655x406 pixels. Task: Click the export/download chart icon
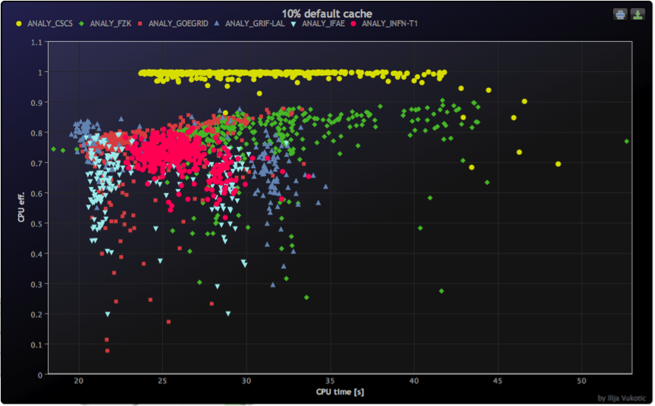pyautogui.click(x=638, y=14)
